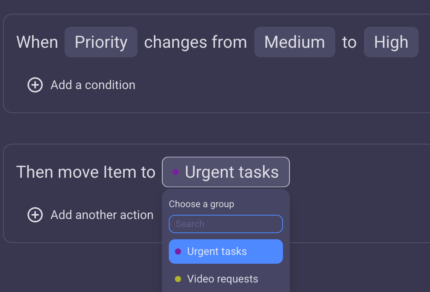Select Video requests from the group list

point(222,279)
